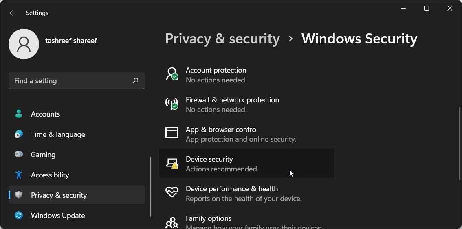This screenshot has height=229, width=462.
Task: Maximize the Settings window
Action: click(x=427, y=9)
